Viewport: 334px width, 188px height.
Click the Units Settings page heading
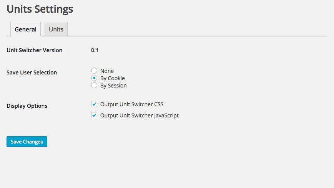pos(40,9)
